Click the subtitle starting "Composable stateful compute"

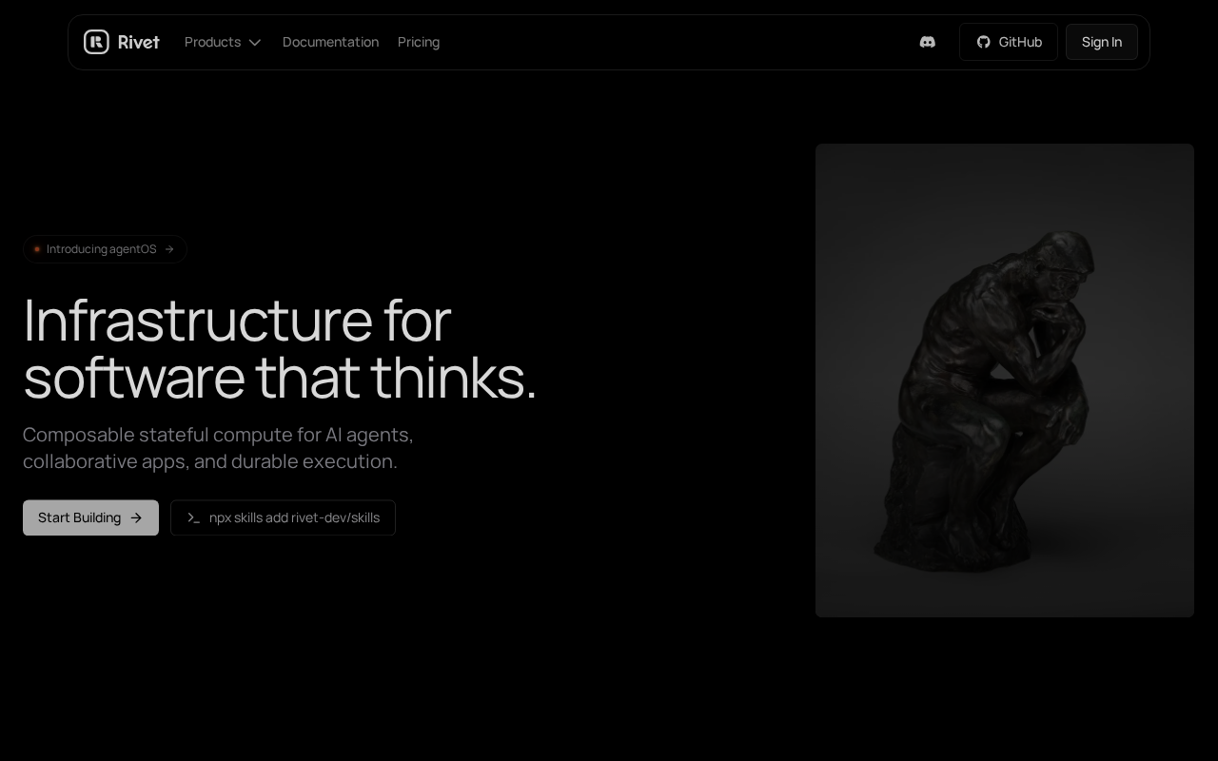[218, 448]
